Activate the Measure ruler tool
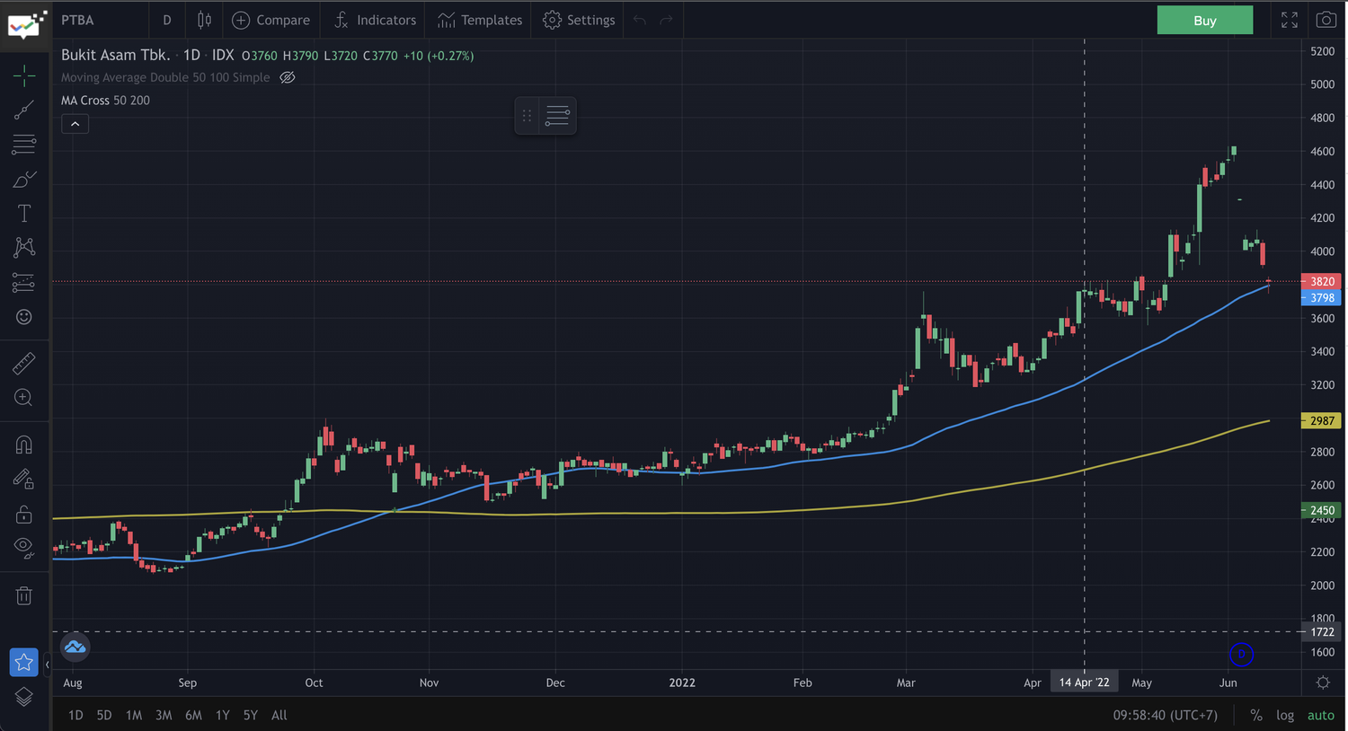This screenshot has height=731, width=1348. tap(23, 363)
